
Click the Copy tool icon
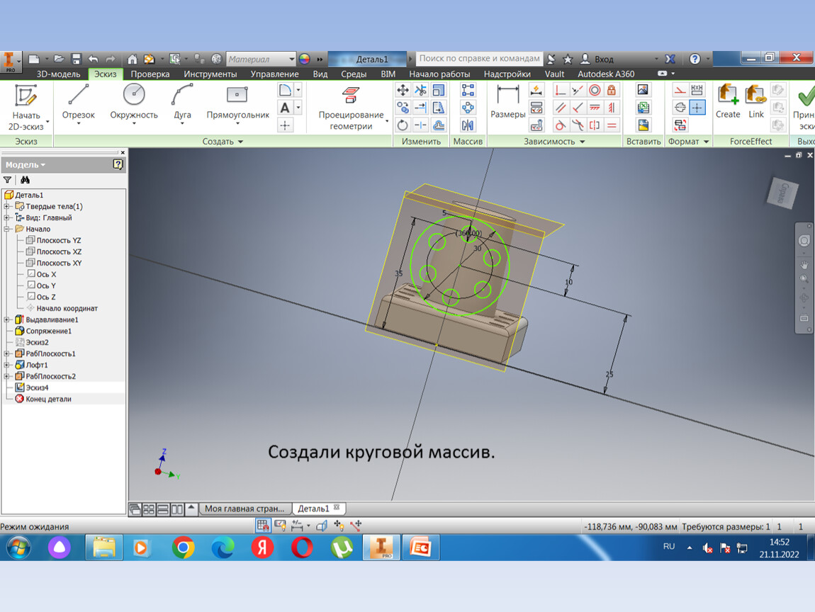(403, 108)
